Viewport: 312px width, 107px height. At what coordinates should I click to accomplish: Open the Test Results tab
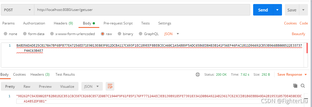coord(65,74)
